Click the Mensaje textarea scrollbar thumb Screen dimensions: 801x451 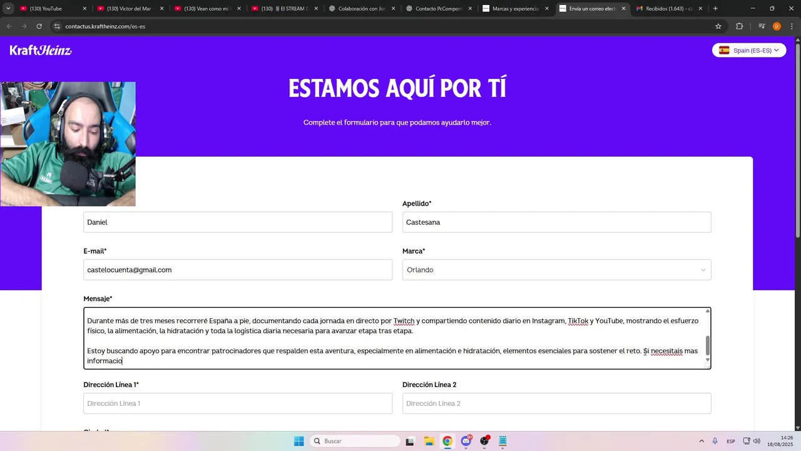(x=708, y=345)
